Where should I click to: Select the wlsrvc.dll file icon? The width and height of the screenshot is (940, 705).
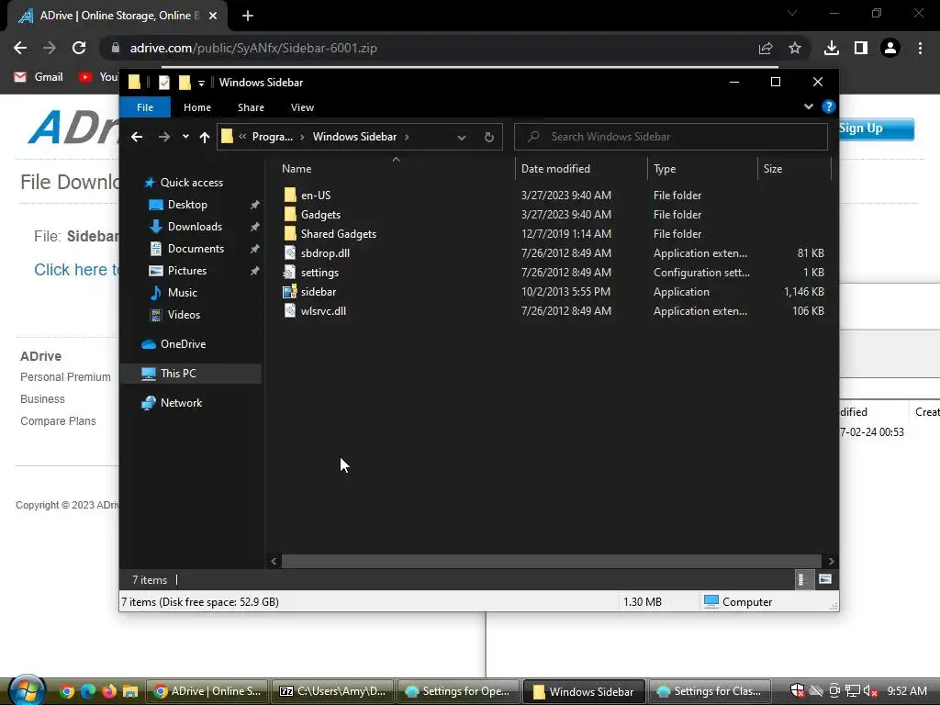[x=290, y=310]
